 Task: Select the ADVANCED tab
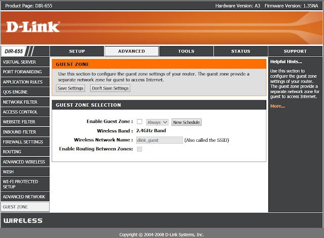(132, 51)
